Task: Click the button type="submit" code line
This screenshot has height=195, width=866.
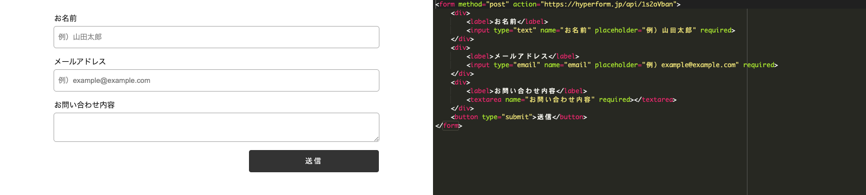Action: 519,117
